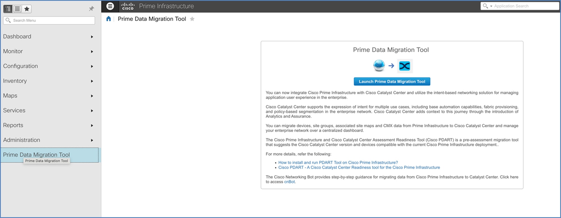561x218 pixels.
Task: Open How to install PDART link
Action: [338, 163]
